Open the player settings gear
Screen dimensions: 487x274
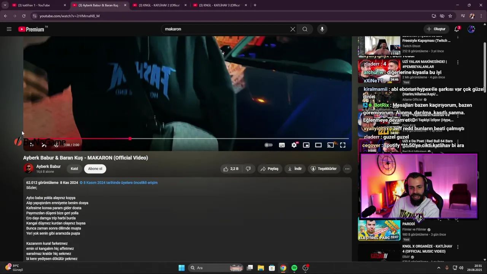[294, 145]
